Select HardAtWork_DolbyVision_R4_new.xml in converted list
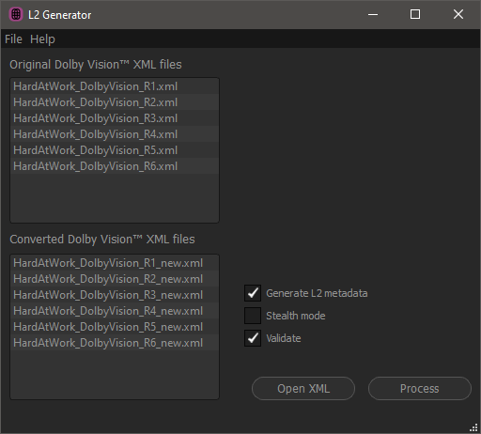The width and height of the screenshot is (481, 434). 115,311
